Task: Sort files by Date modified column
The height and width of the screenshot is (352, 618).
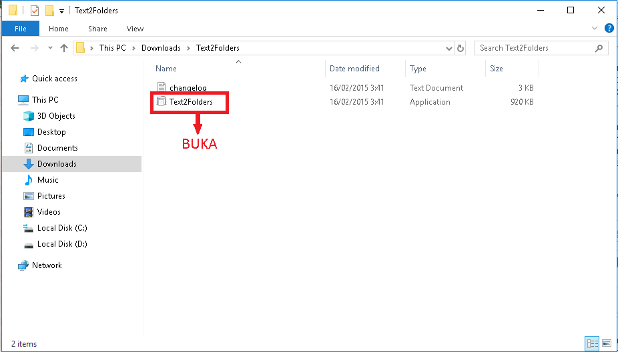Action: 354,69
